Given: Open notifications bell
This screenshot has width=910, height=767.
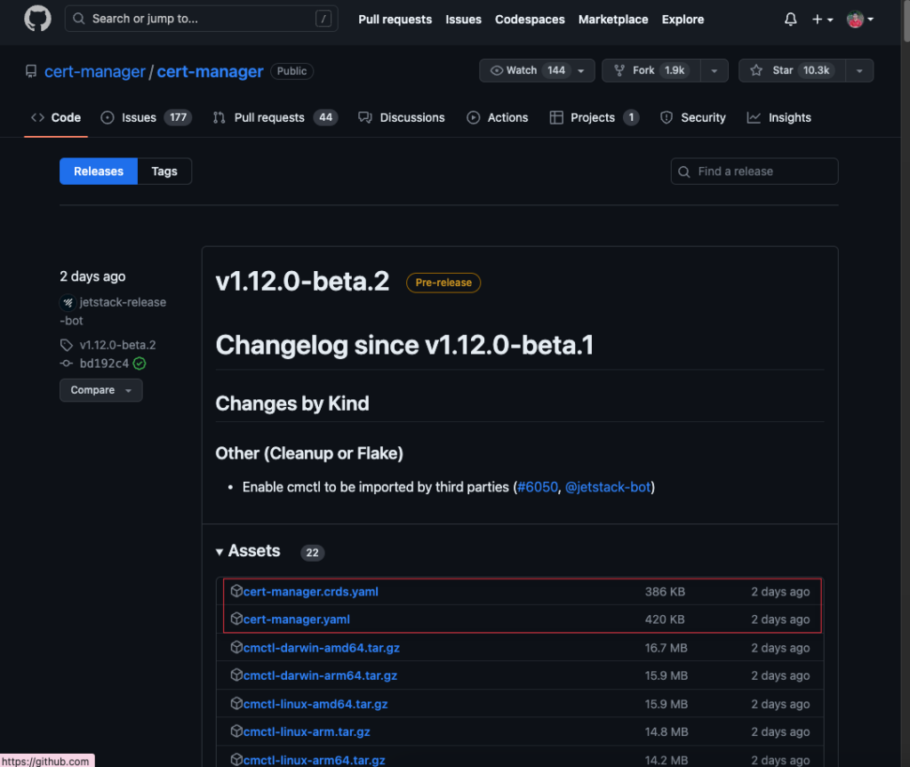Looking at the screenshot, I should 790,20.
